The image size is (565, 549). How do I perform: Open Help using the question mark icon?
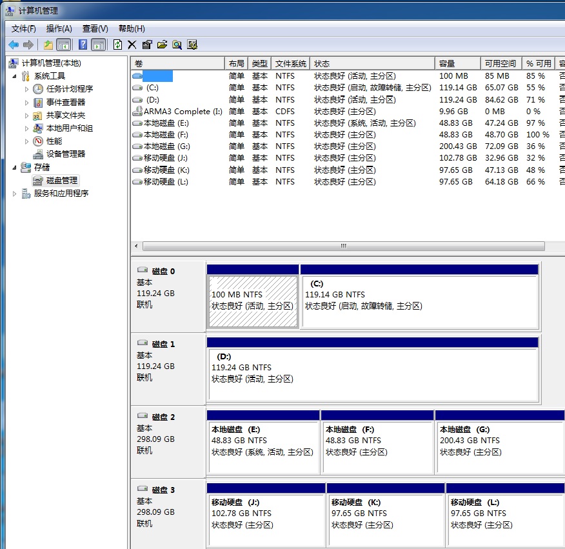tap(83, 45)
